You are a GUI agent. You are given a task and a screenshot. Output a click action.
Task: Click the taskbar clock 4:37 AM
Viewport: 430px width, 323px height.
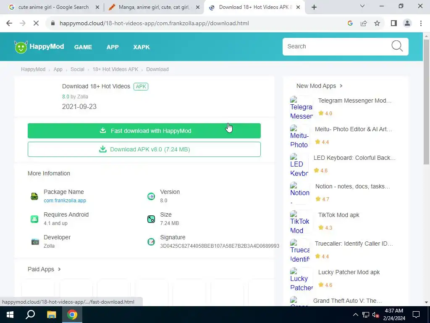[x=394, y=315]
